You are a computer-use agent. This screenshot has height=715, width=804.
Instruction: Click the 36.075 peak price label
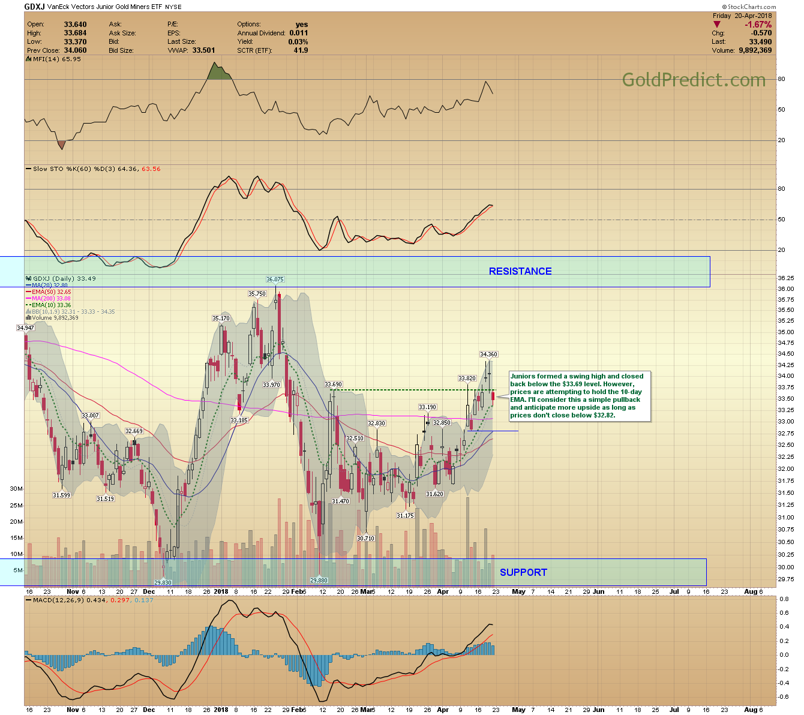pyautogui.click(x=275, y=280)
